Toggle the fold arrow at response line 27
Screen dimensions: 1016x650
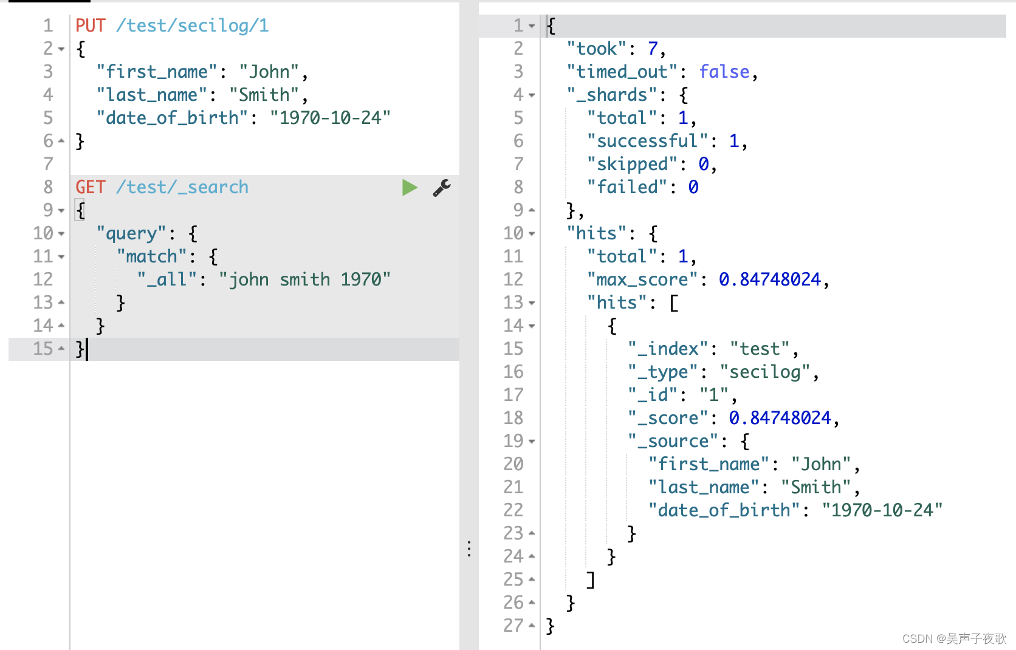coord(532,626)
